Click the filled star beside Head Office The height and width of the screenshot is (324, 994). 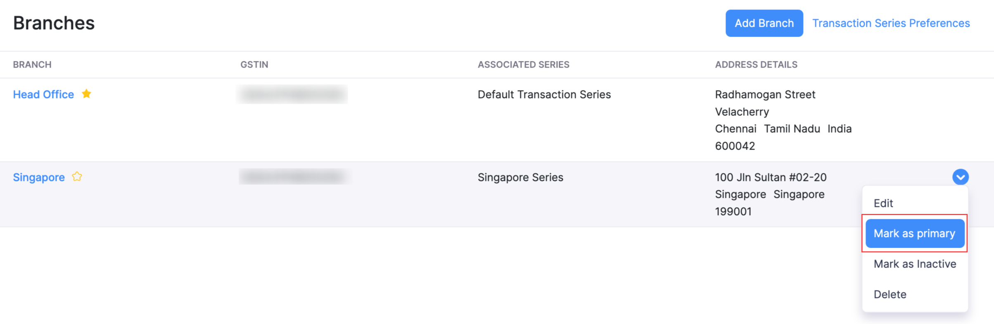coord(86,94)
